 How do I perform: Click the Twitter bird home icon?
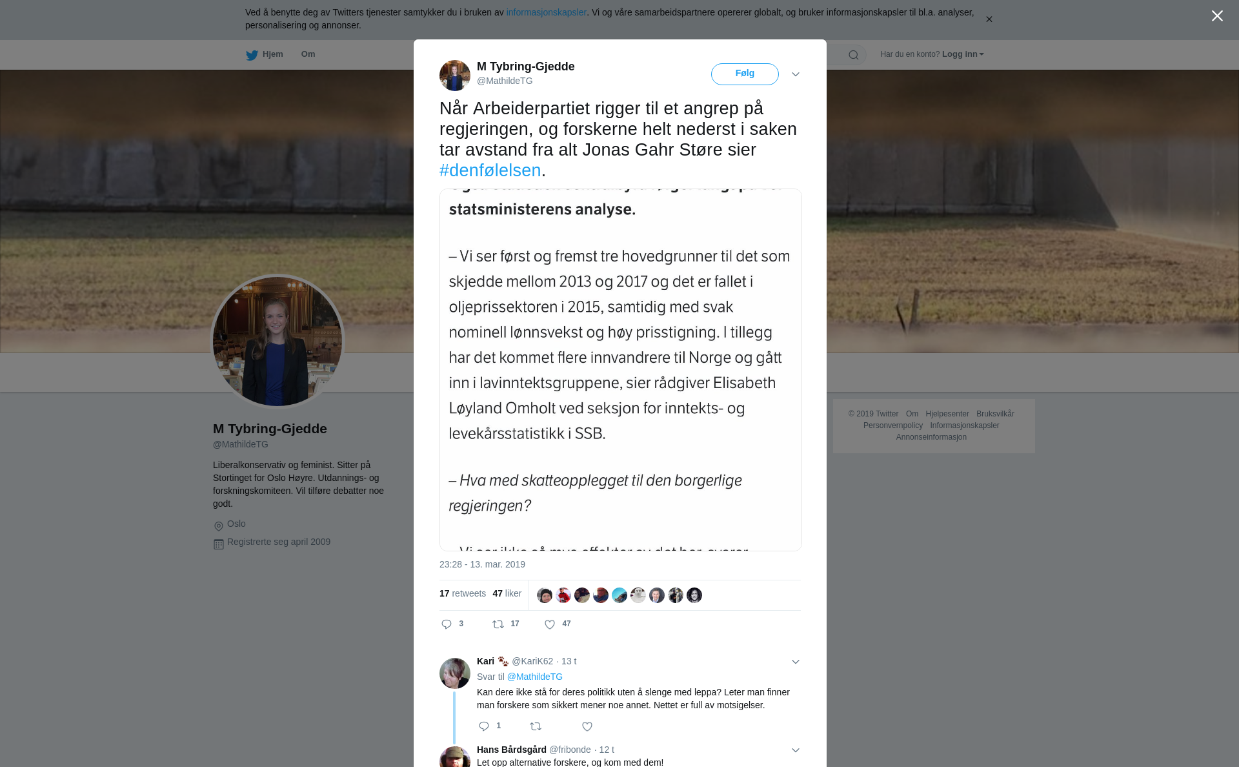(x=252, y=55)
